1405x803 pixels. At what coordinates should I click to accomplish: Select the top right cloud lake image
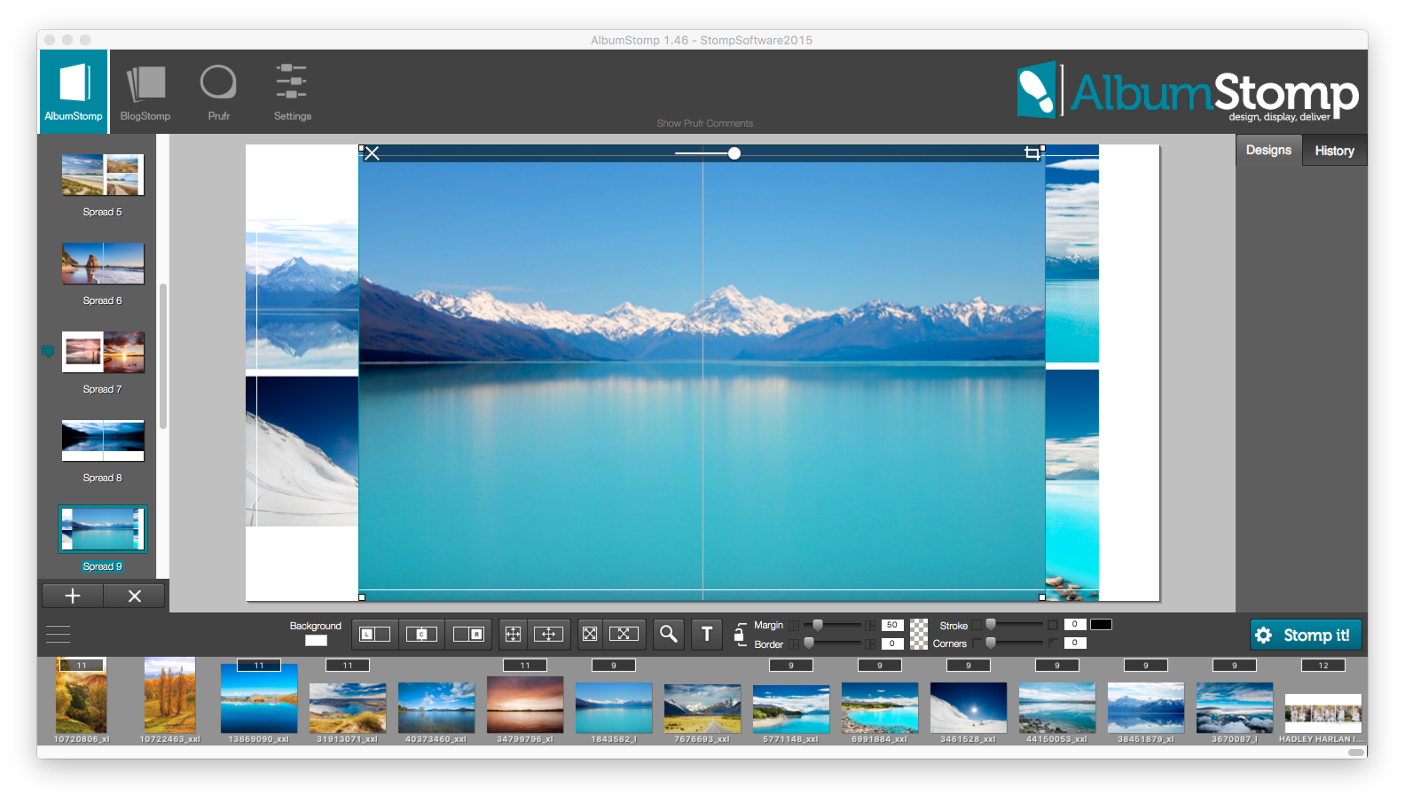point(1072,253)
